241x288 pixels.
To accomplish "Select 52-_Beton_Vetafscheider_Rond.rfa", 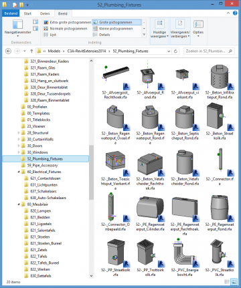I will (185, 168).
